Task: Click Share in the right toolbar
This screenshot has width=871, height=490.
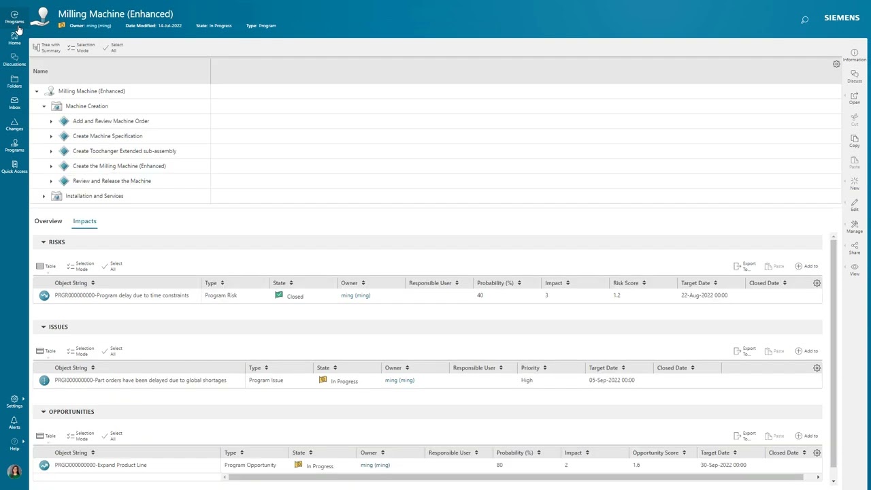Action: pyautogui.click(x=855, y=248)
